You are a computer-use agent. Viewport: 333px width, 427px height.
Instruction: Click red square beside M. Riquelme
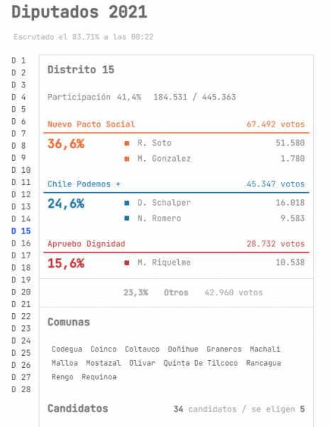pos(127,263)
